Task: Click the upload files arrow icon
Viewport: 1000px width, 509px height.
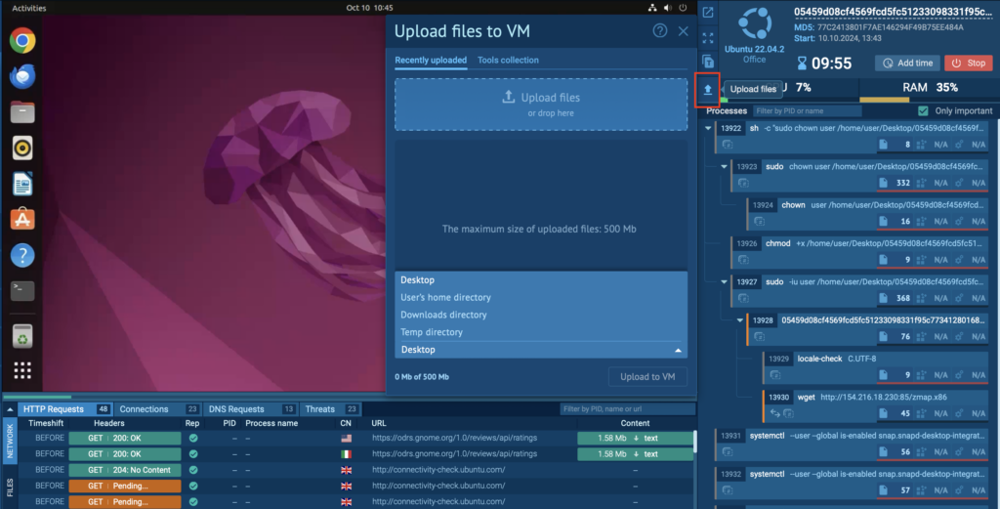Action: pos(708,90)
